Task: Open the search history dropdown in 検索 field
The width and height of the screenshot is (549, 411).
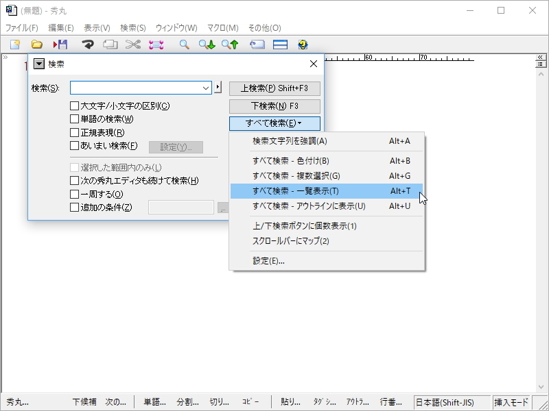Action: click(x=206, y=88)
